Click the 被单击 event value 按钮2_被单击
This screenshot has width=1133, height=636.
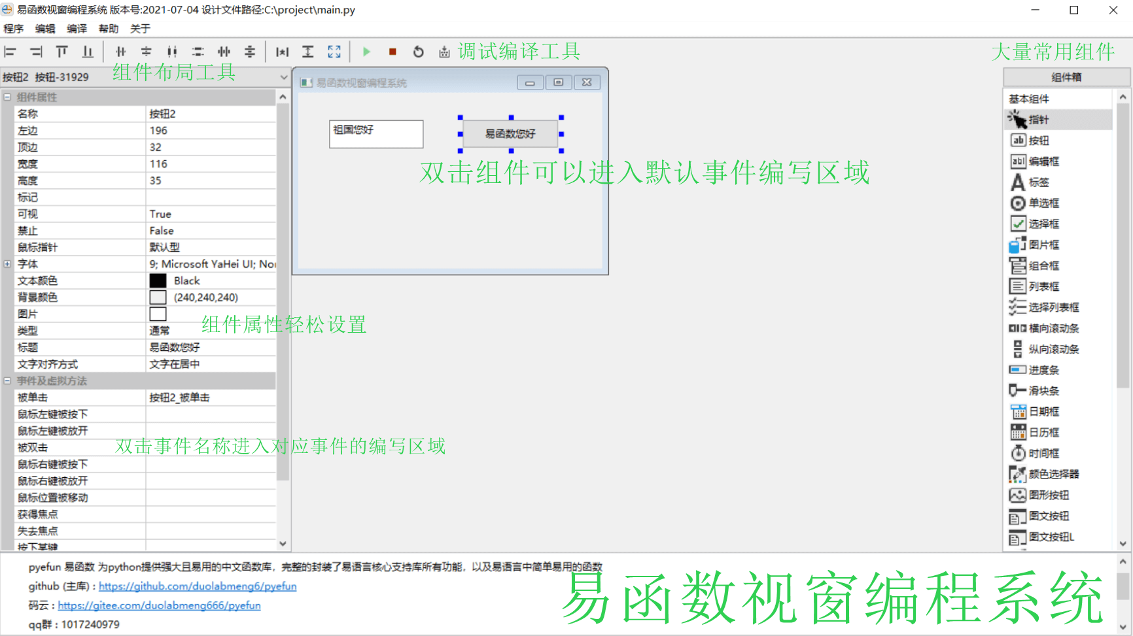(211, 397)
